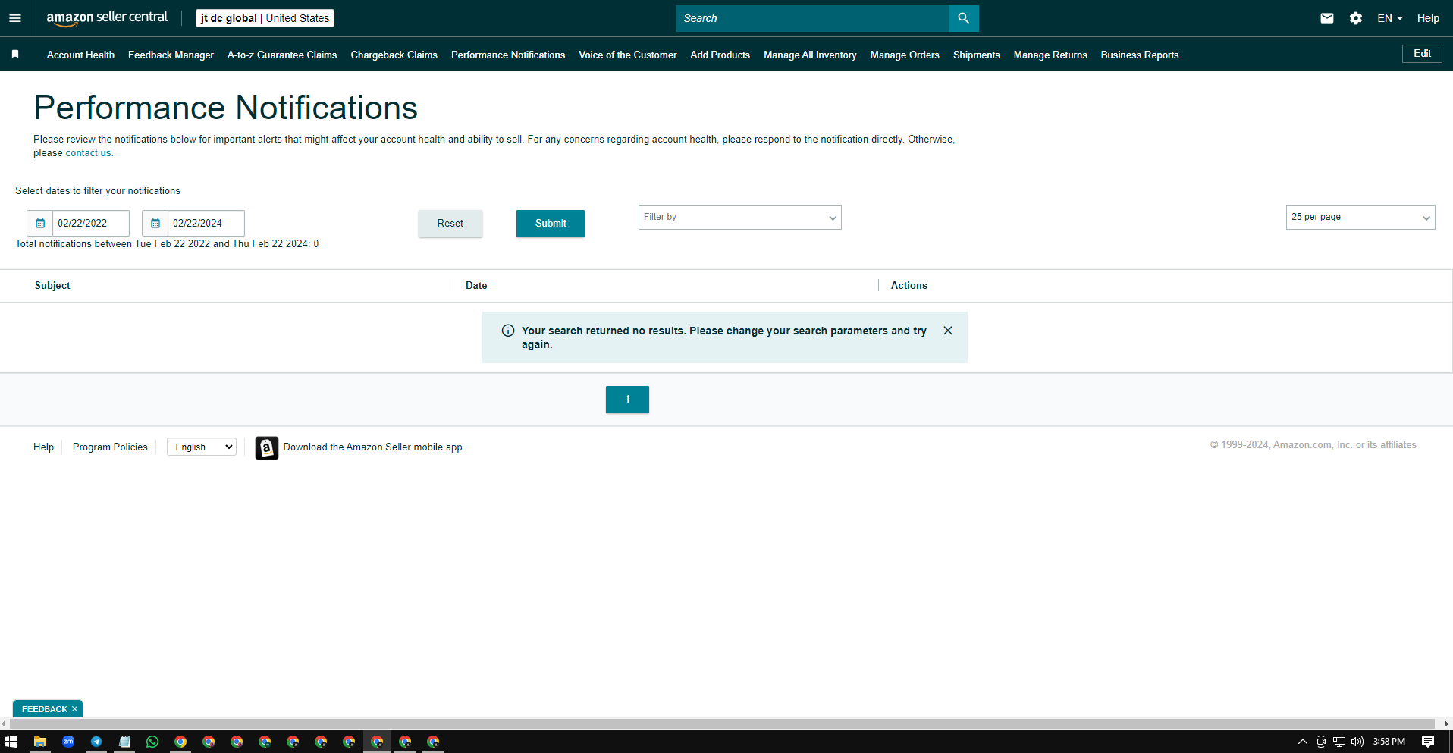Open Voice of the Customer
The width and height of the screenshot is (1453, 753).
click(x=627, y=55)
